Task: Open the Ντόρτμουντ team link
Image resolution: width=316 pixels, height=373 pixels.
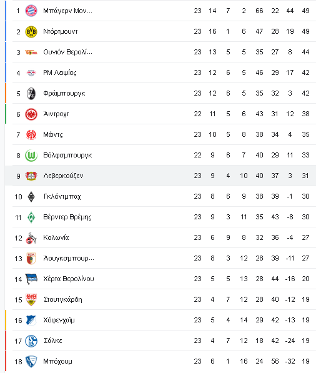Action: [61, 31]
